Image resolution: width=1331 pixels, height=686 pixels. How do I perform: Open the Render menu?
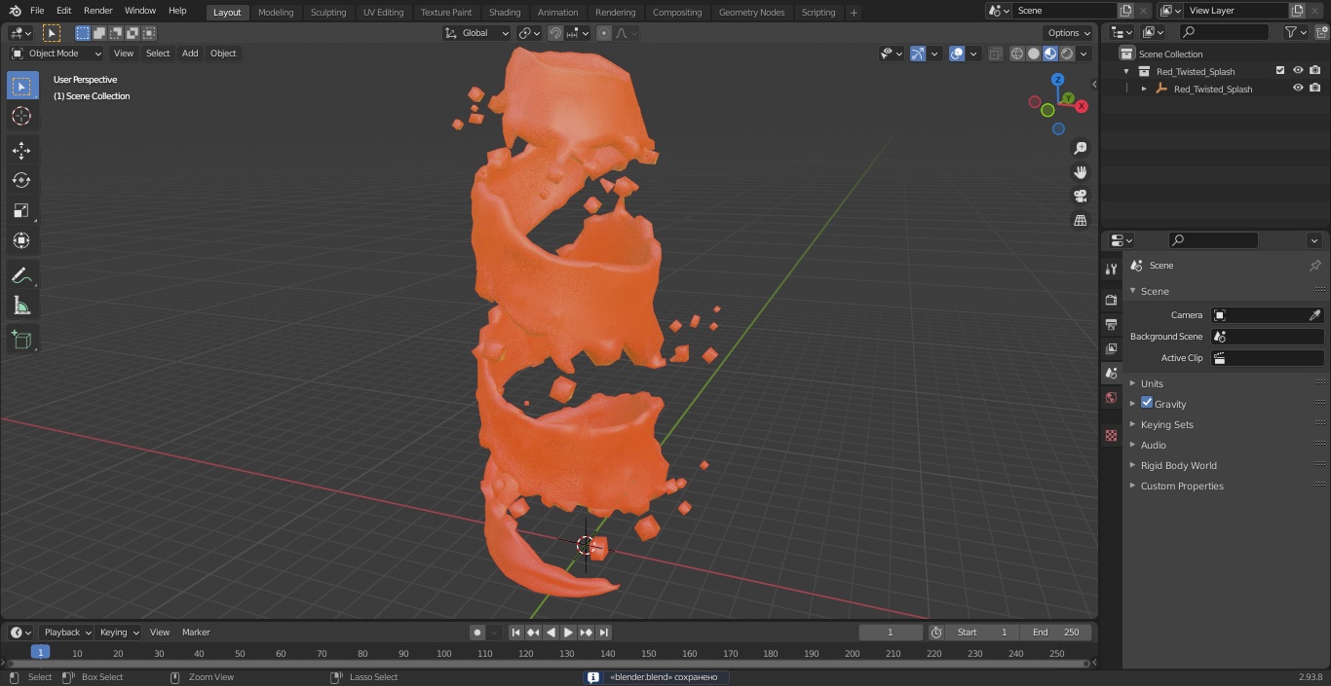pos(97,11)
